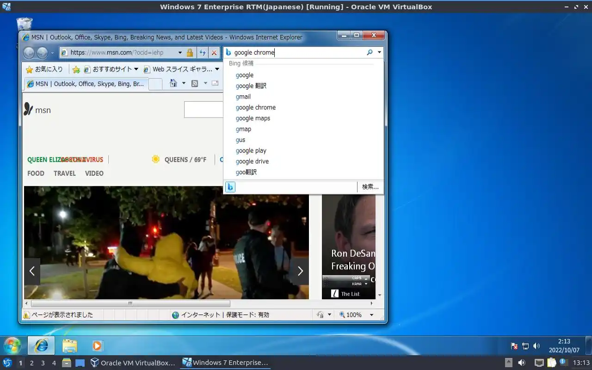The image size is (592, 370).
Task: Open Windows Explorer folder taskbar icon
Action: [69, 345]
